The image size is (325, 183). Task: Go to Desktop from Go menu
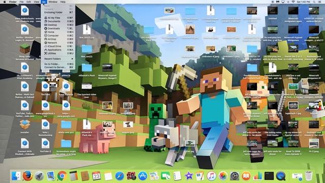tap(58, 25)
